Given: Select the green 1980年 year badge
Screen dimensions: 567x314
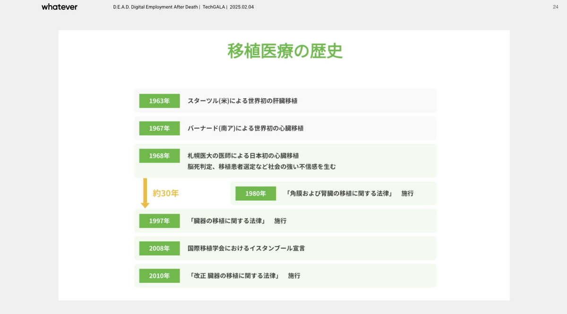Looking at the screenshot, I should point(255,193).
